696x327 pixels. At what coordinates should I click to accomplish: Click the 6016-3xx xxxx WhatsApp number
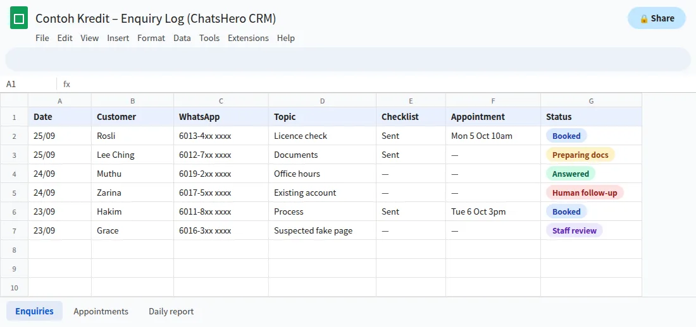pyautogui.click(x=205, y=231)
